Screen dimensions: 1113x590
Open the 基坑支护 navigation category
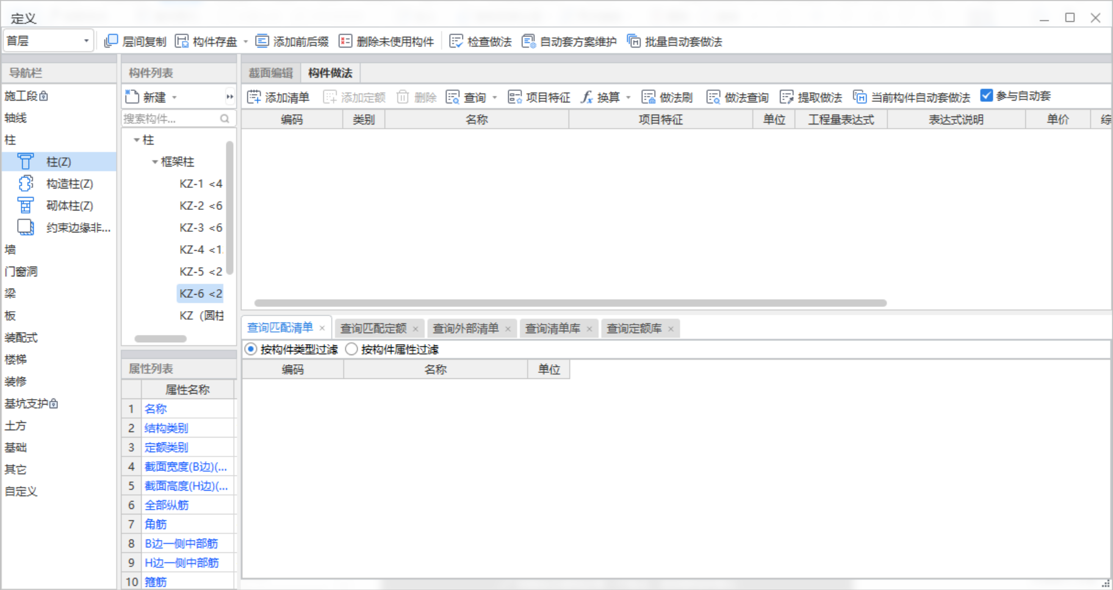point(31,403)
